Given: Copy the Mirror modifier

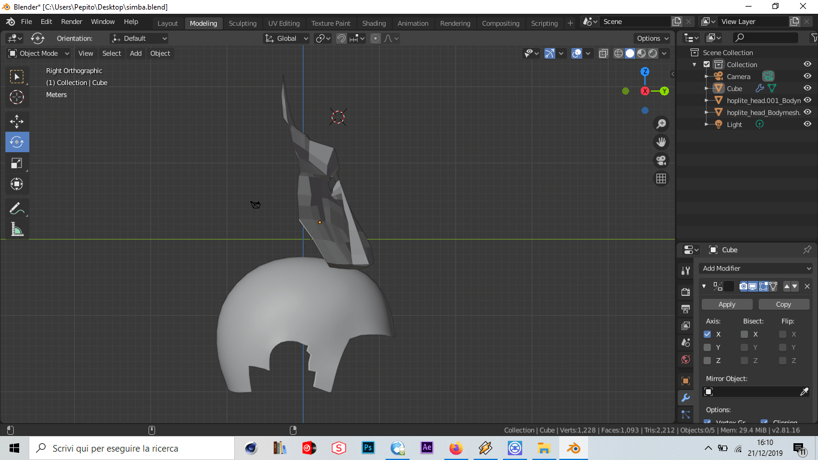Looking at the screenshot, I should pos(783,304).
